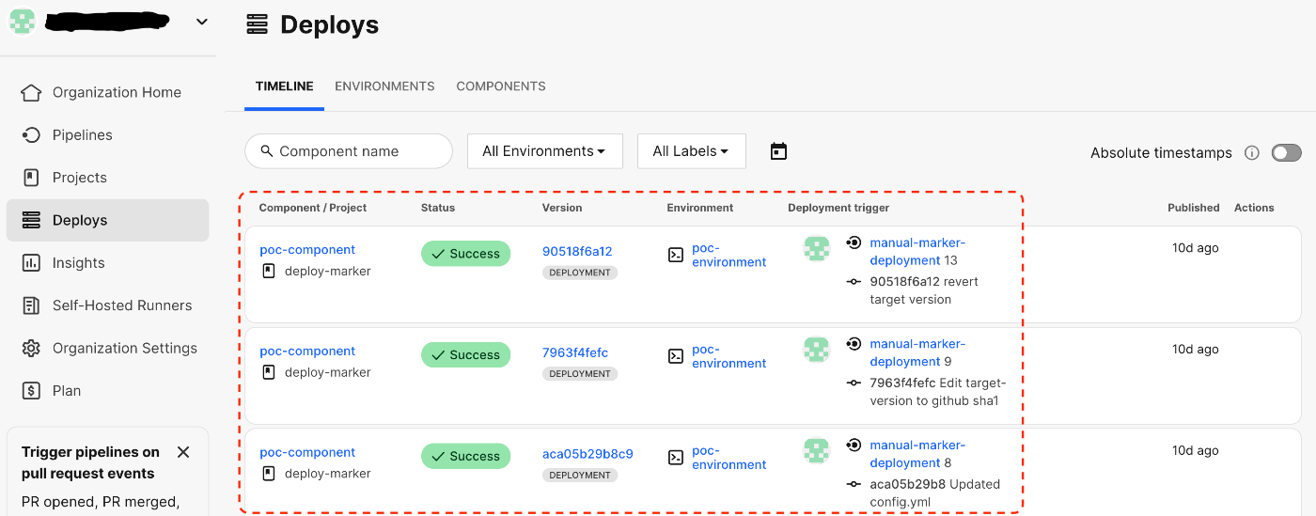Open version aca05b29b8c9 link

(587, 454)
